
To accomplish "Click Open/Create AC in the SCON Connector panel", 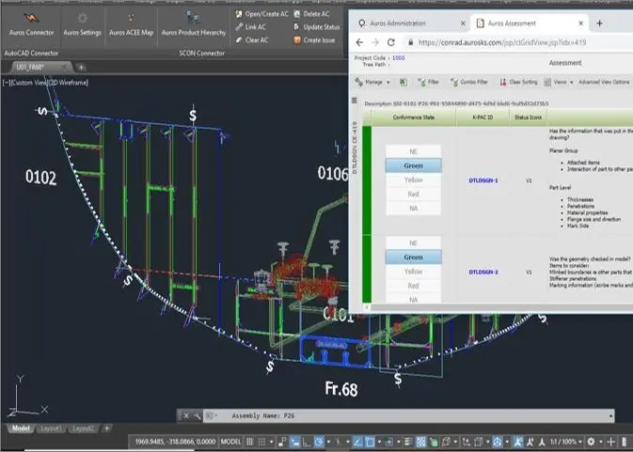I will 262,14.
